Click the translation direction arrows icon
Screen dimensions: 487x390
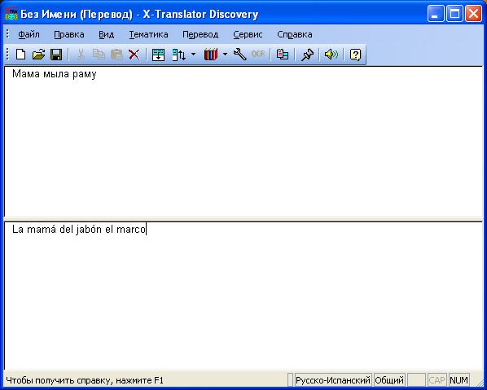pyautogui.click(x=179, y=55)
